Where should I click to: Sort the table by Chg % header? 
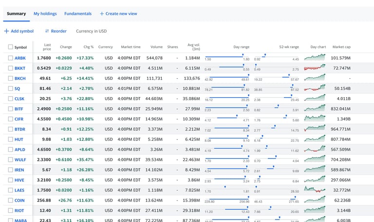(88, 47)
